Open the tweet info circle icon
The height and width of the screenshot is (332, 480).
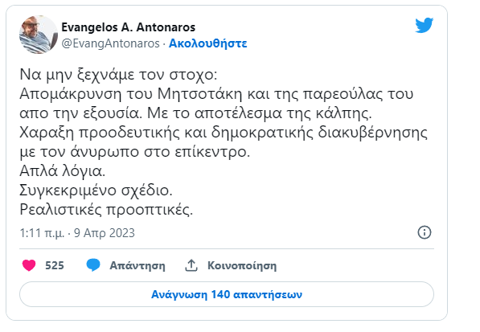pos(425,232)
